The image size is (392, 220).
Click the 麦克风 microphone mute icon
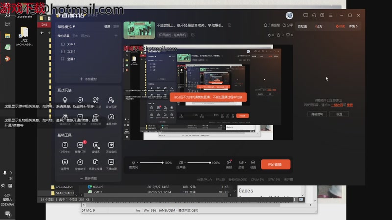tap(133, 163)
